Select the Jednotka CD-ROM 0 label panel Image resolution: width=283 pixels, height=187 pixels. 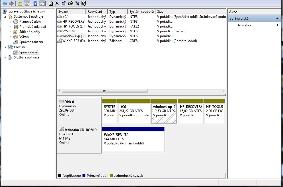[x=79, y=139]
